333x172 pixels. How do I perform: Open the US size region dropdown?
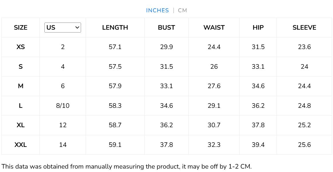[63, 28]
